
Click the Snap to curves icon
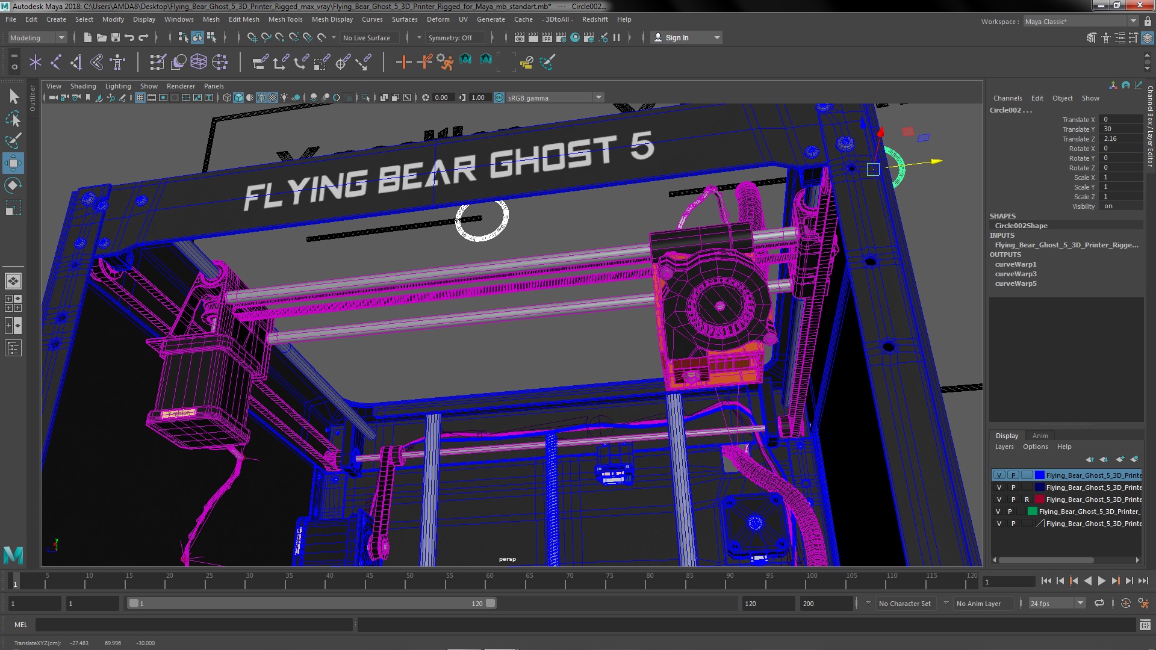coord(266,37)
